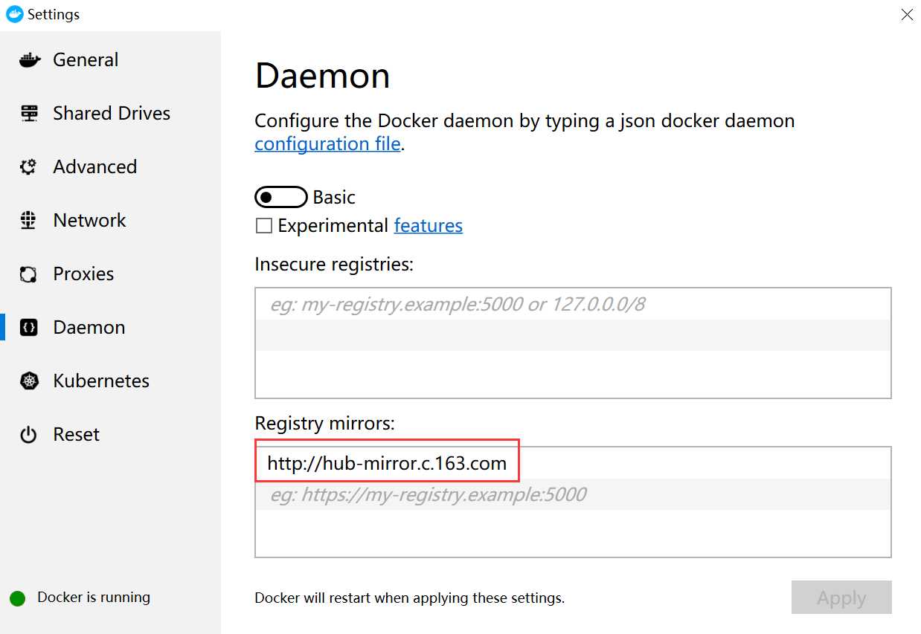921x634 pixels.
Task: Click the 'Basic' label next to switch
Action: click(334, 198)
